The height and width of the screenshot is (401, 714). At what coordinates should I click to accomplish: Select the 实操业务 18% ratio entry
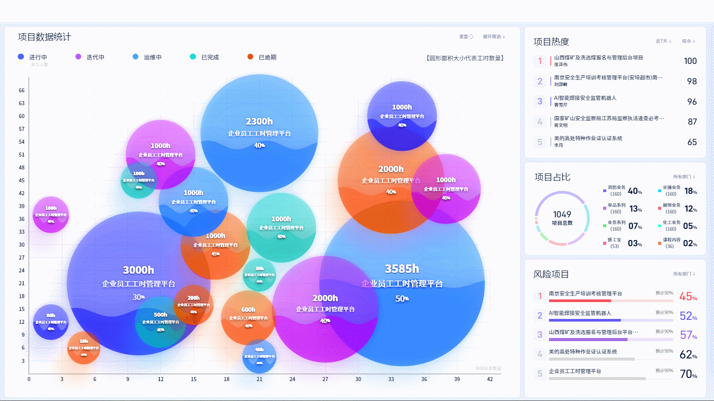(677, 191)
